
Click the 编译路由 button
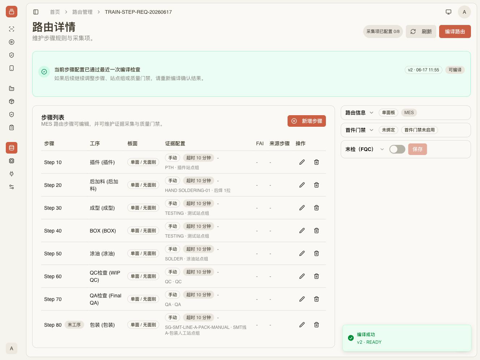click(x=455, y=32)
